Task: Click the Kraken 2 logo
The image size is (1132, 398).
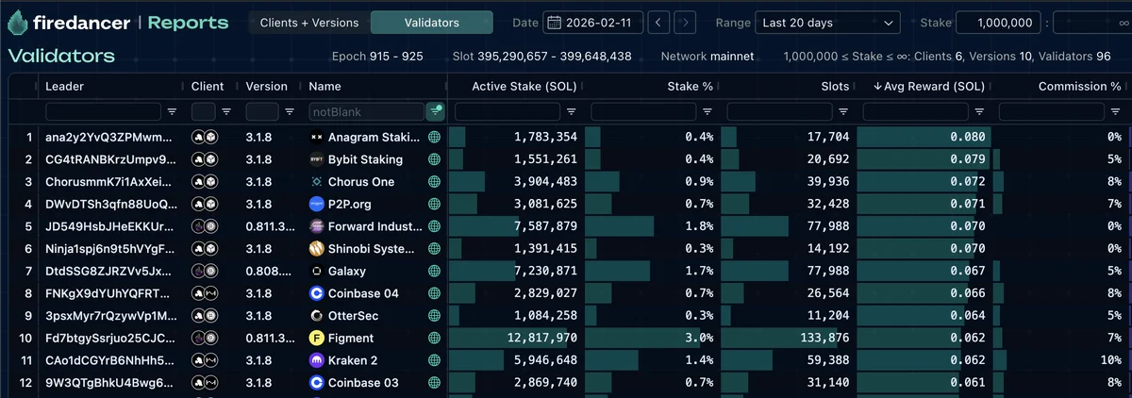Action: 316,360
